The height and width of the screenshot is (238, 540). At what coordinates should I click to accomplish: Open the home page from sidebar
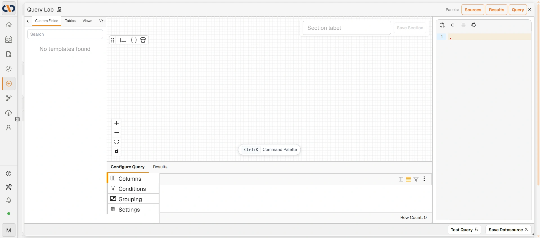[x=9, y=25]
